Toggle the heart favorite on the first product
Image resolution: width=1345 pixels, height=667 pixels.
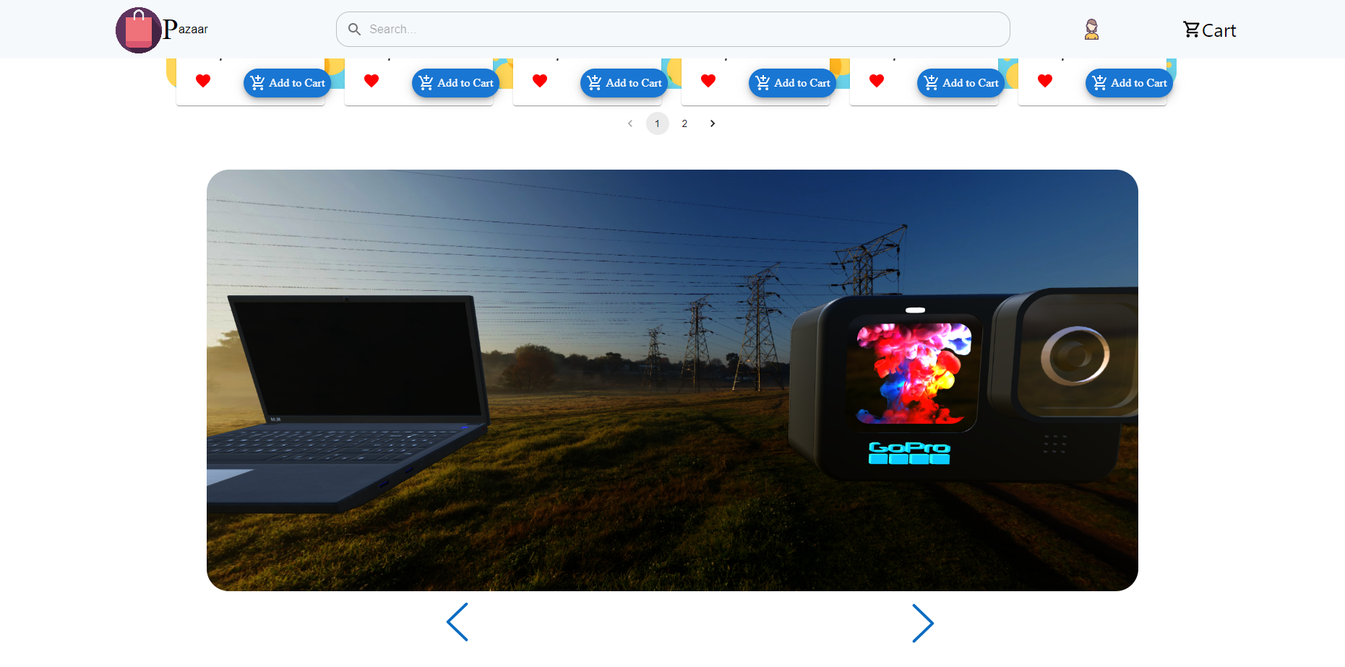click(x=202, y=81)
